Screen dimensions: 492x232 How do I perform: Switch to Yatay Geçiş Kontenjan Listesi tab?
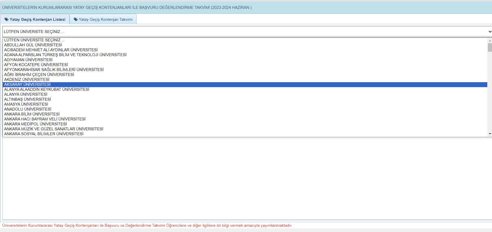pos(35,19)
